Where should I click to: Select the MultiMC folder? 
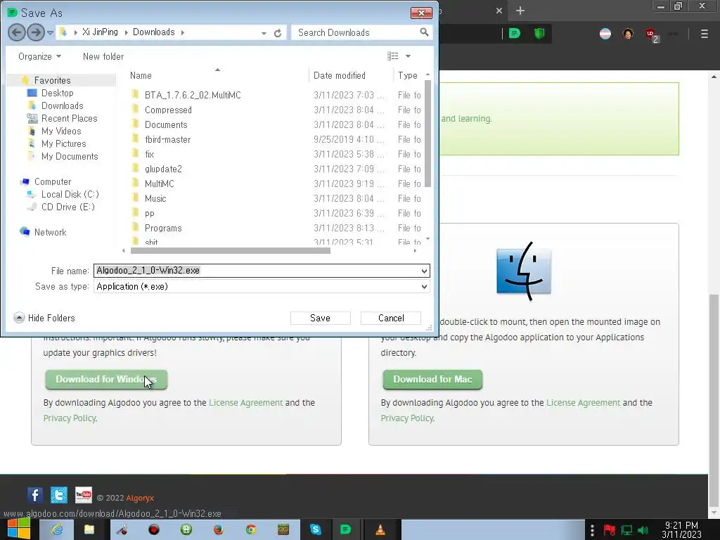coord(159,184)
